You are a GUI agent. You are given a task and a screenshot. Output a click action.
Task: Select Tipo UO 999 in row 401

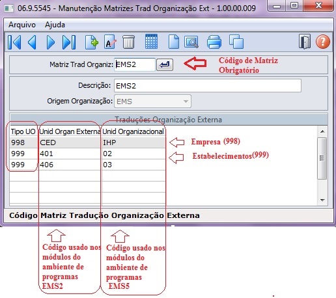pos(23,154)
